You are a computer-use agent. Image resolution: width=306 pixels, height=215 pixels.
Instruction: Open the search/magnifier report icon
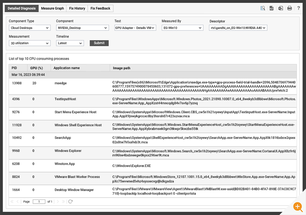(263, 8)
